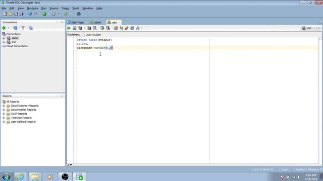Select the Worksheet tab
323x181 pixels.
73,35
